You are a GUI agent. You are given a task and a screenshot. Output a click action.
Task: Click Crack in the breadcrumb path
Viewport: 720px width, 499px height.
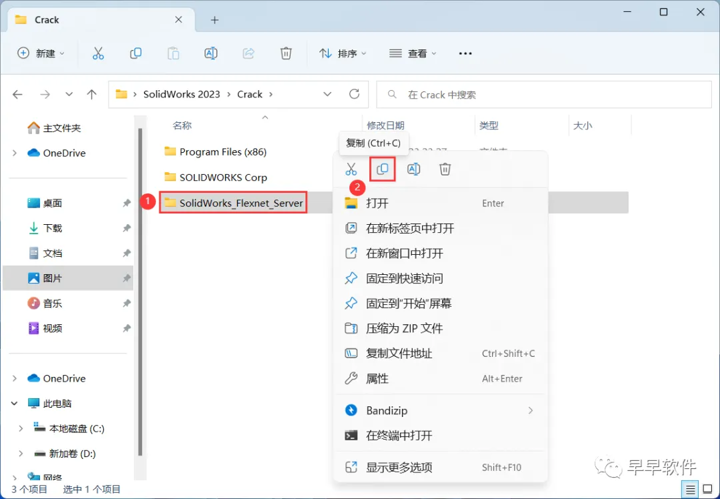click(250, 94)
